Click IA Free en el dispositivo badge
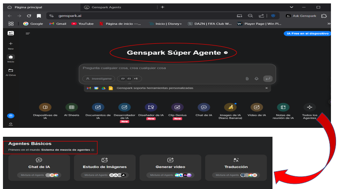The image size is (339, 189). click(307, 34)
